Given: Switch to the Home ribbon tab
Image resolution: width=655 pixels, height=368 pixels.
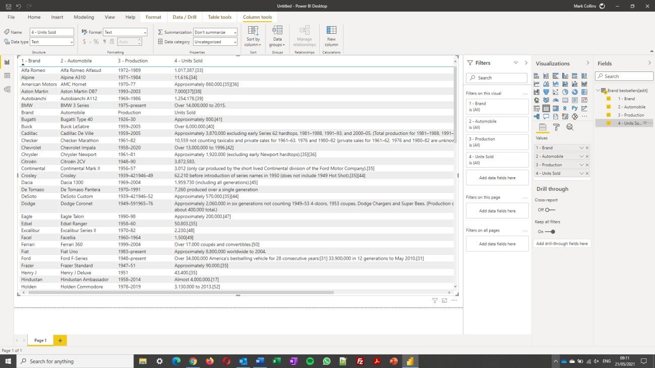Looking at the screenshot, I should (x=34, y=17).
